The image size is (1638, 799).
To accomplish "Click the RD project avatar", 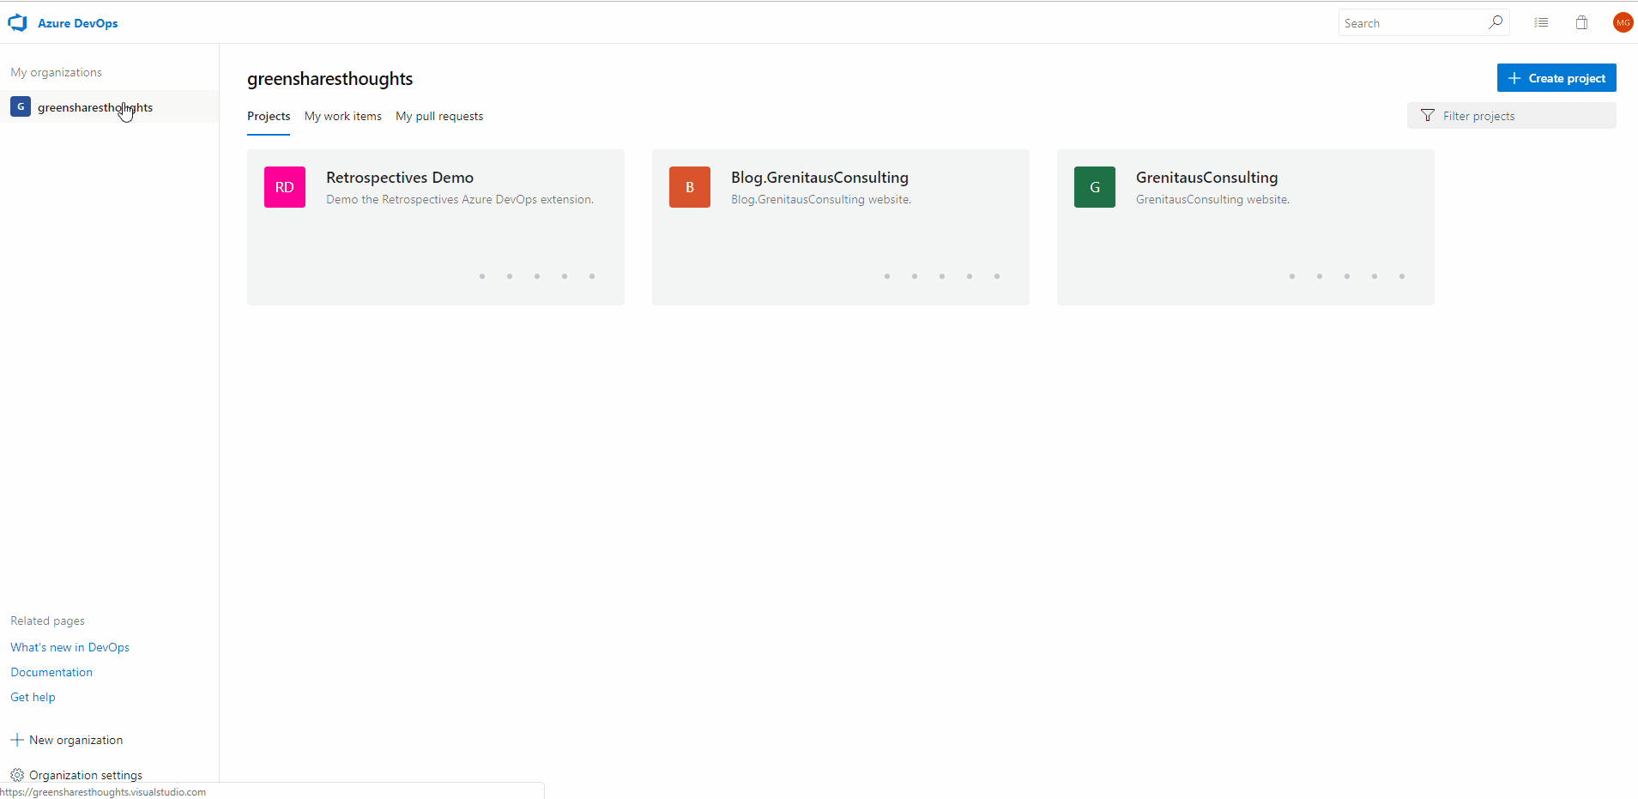I will click(285, 187).
